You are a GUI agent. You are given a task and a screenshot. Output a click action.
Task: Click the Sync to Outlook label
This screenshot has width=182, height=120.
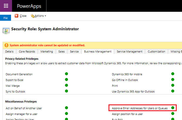(x=16, y=91)
